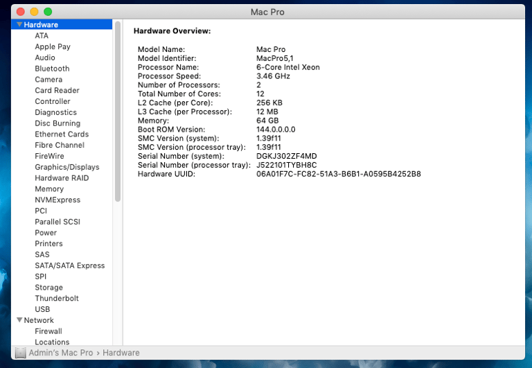The width and height of the screenshot is (532, 368).
Task: Click Boot ROM version 144.0.0.0.0
Action: pos(276,130)
